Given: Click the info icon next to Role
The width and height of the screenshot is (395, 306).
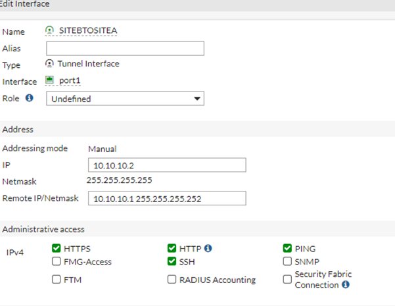Looking at the screenshot, I should click(29, 98).
